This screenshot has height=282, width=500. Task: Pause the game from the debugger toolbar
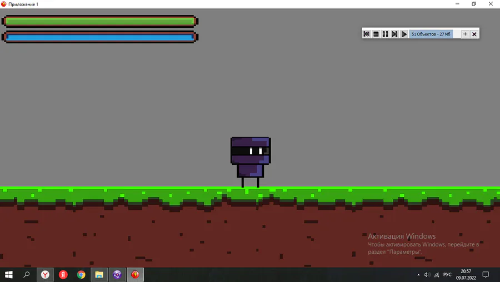coord(385,34)
